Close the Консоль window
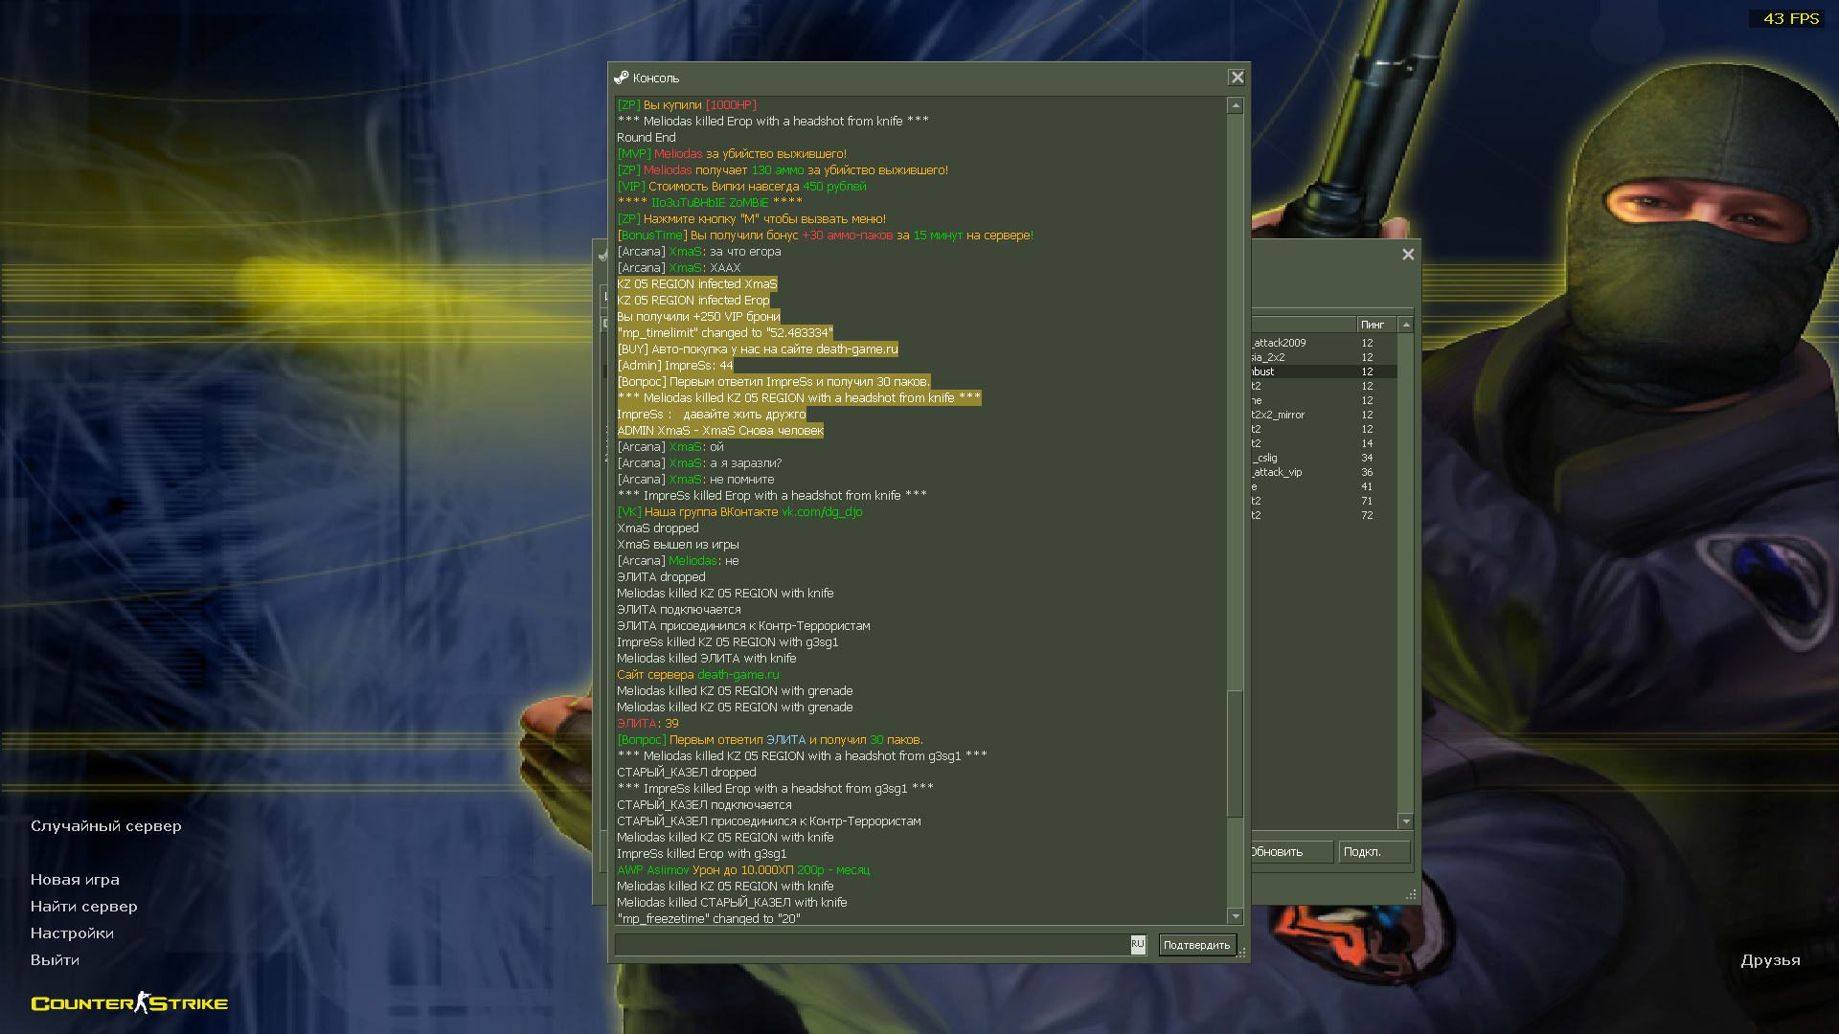The width and height of the screenshot is (1839, 1034). point(1237,78)
